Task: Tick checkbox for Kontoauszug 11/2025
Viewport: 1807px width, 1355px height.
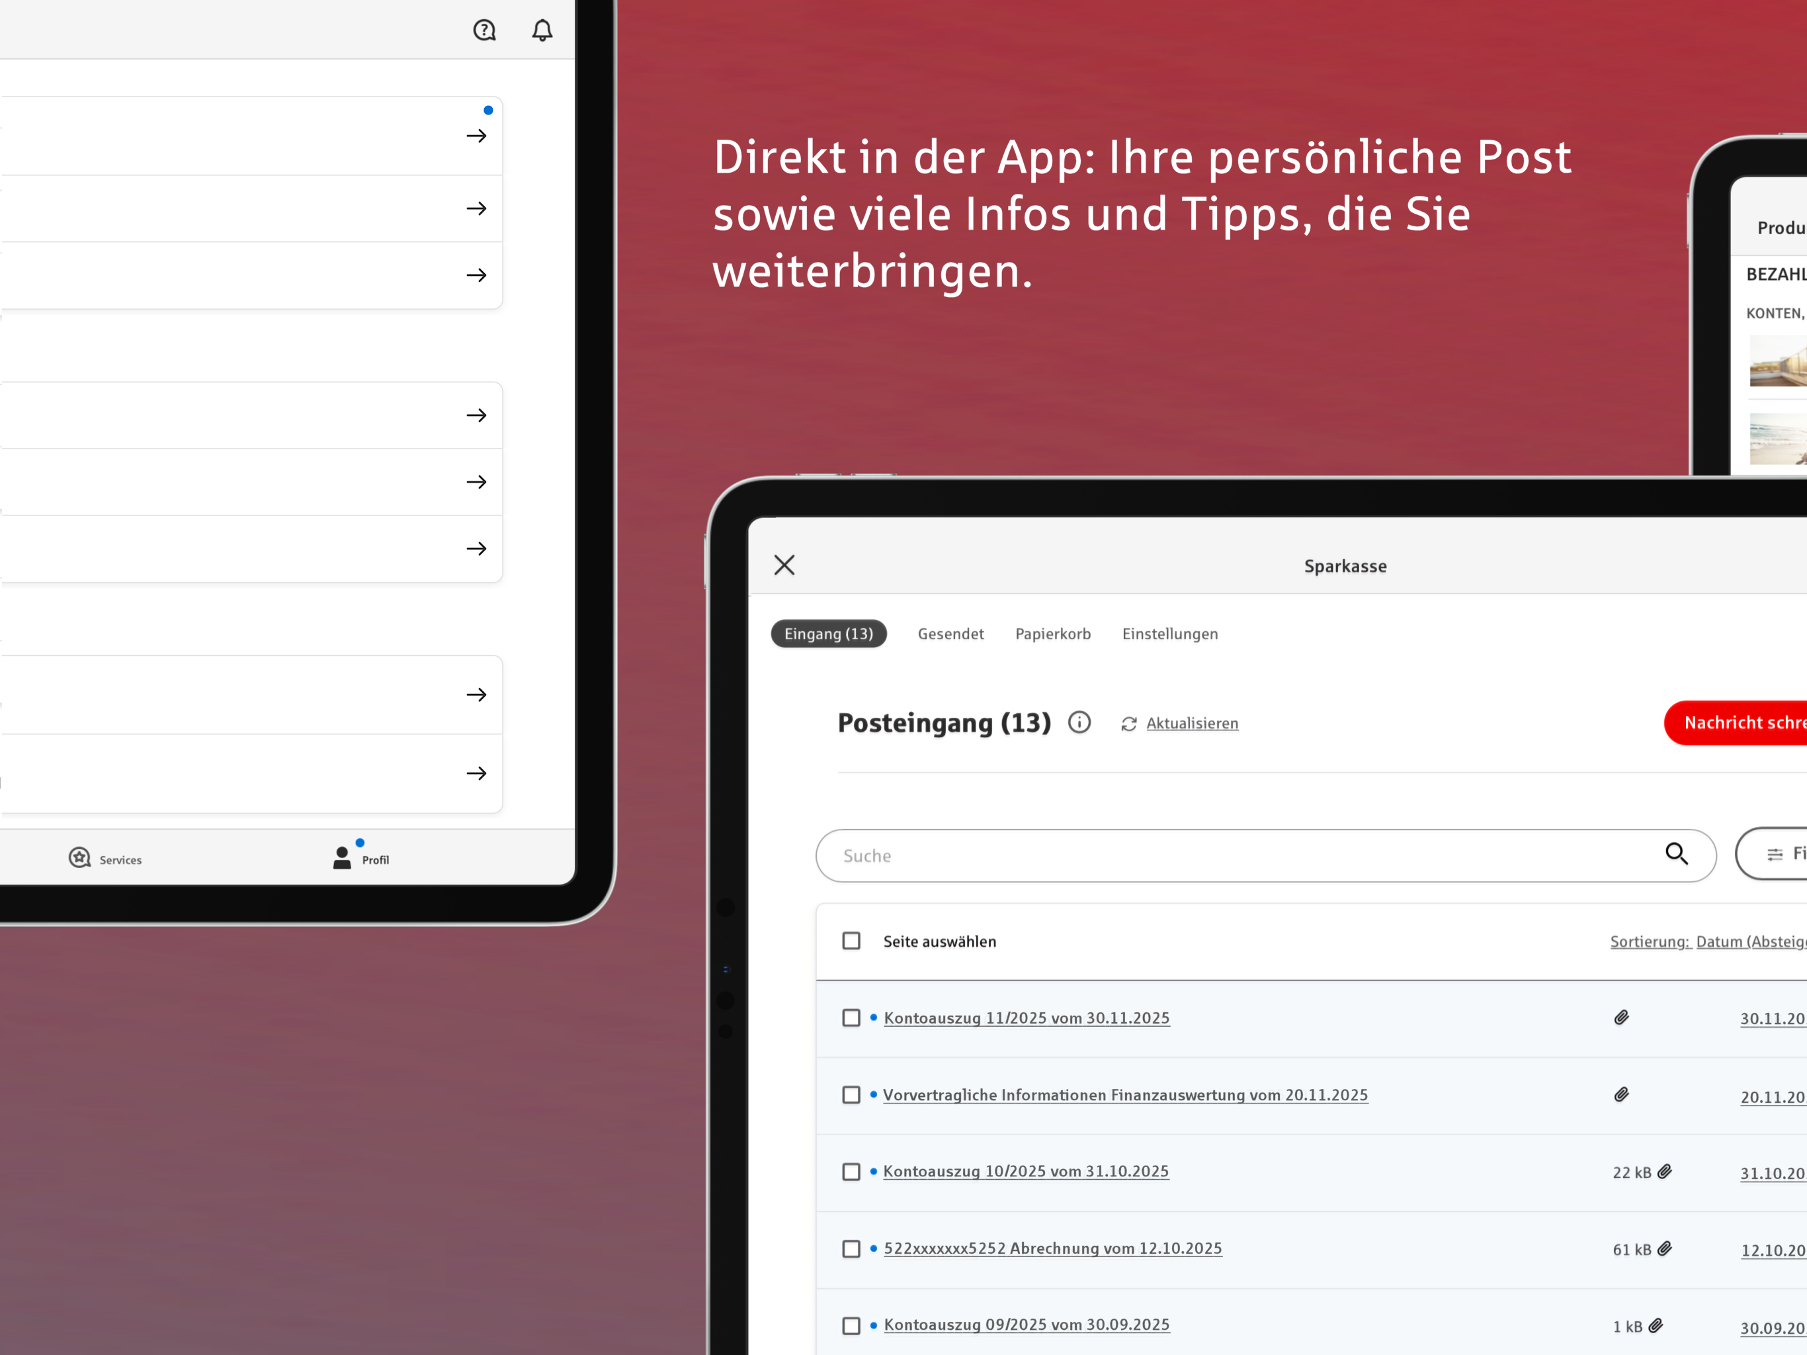Action: [851, 1018]
